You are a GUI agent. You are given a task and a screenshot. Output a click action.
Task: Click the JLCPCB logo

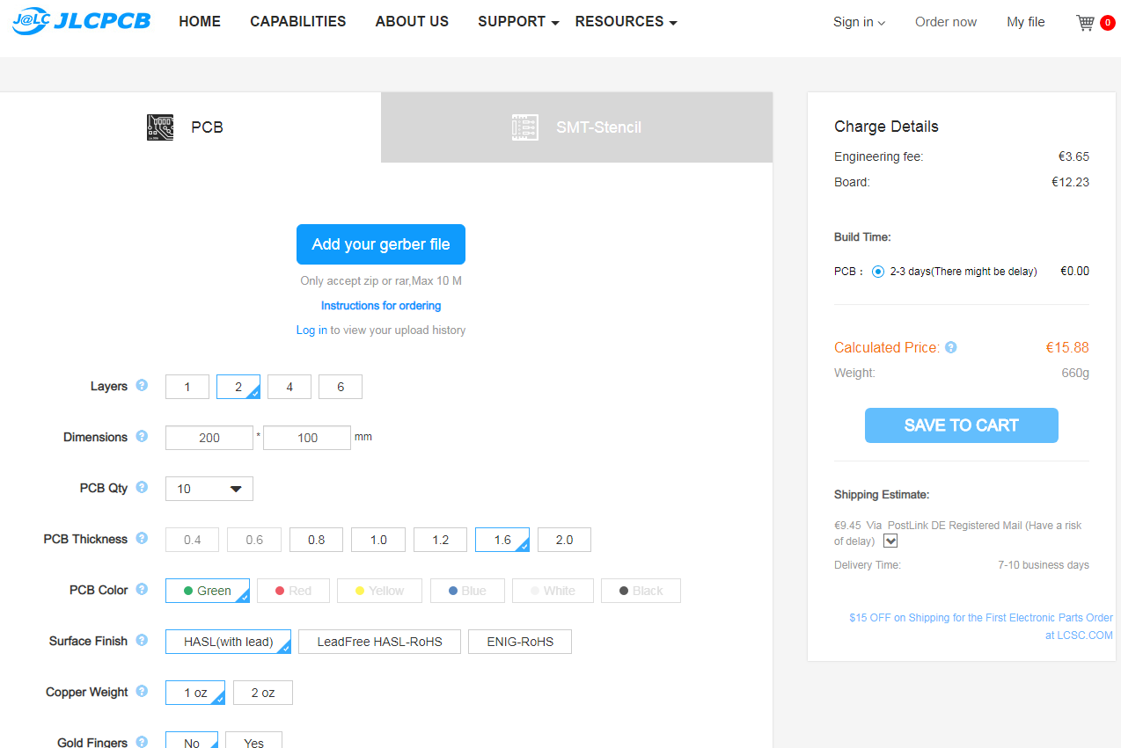81,22
